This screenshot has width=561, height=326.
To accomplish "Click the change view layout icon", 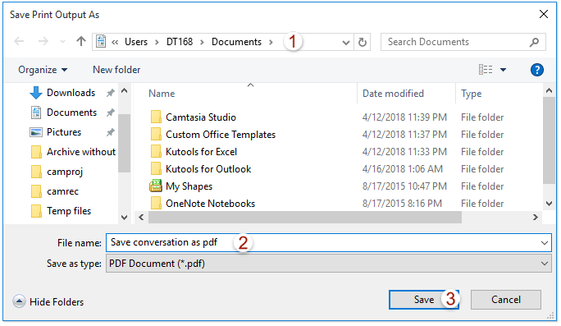I will pos(486,70).
